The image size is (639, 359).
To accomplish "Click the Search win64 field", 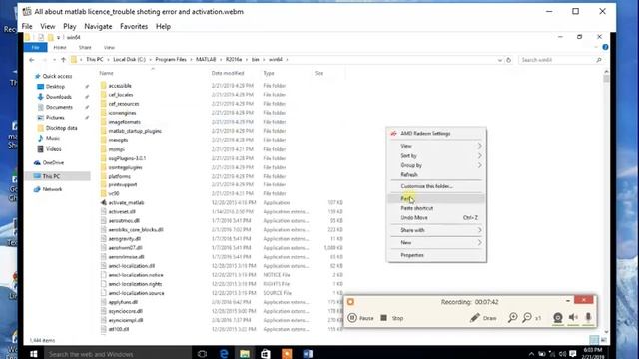I will pyautogui.click(x=561, y=60).
